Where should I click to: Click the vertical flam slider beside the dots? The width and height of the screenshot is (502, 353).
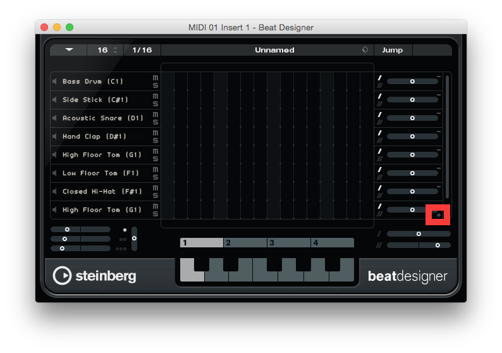click(x=134, y=238)
